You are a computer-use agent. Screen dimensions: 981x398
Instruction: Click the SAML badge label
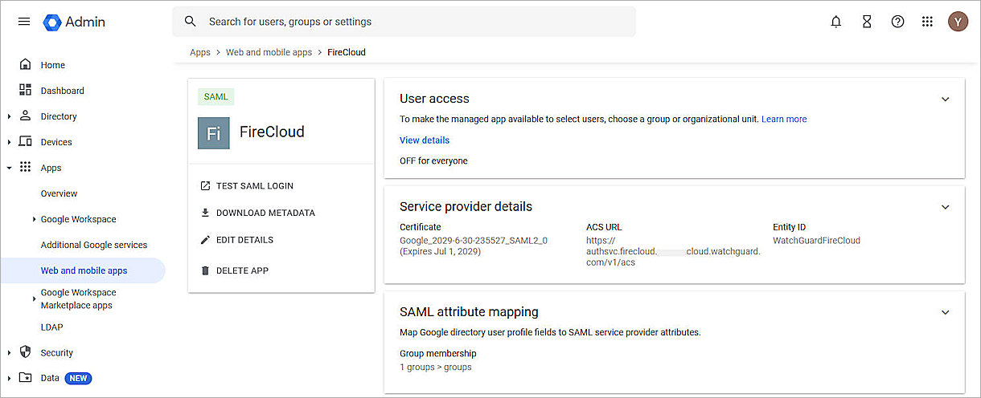coord(215,97)
